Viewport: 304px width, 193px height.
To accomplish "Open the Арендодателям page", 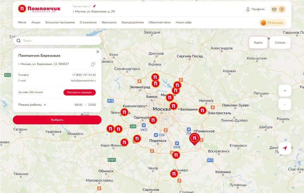I will pos(133,23).
